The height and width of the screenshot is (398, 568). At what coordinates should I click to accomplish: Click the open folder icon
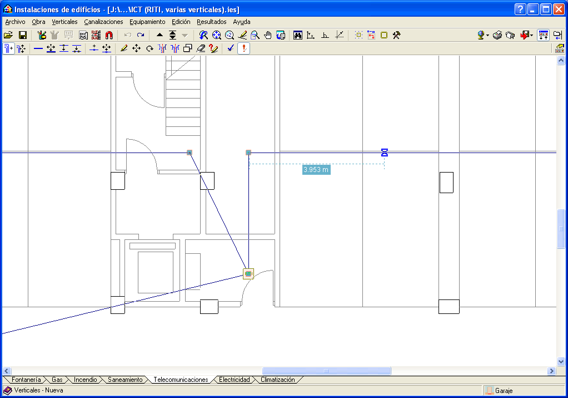(x=8, y=35)
